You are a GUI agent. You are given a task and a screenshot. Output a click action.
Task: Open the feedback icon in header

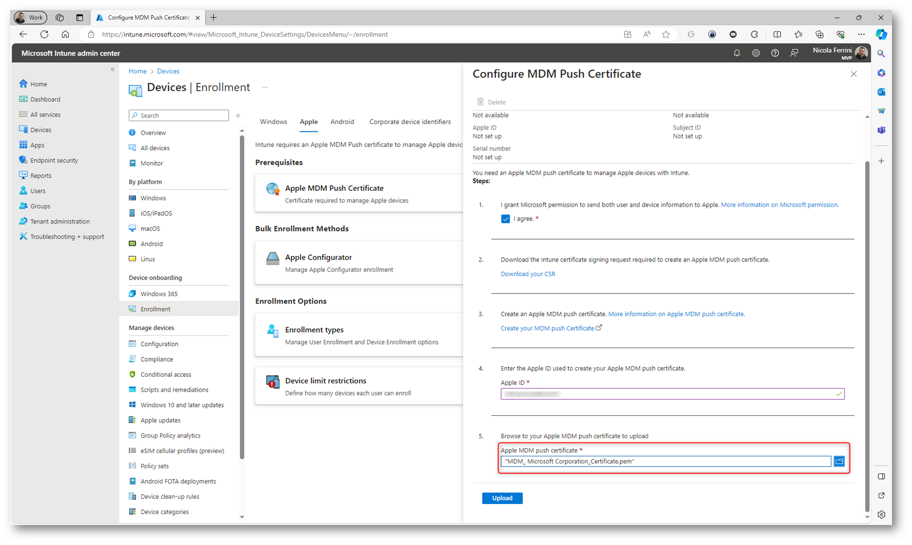tap(794, 53)
